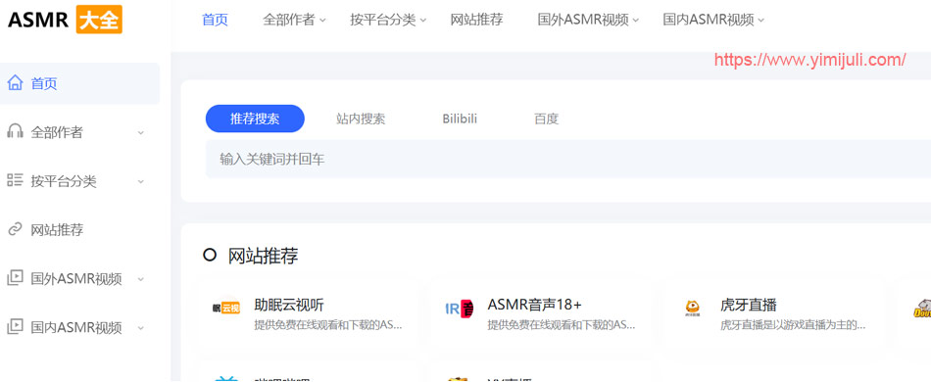Open top nav 国内ASMR视频 dropdown
The image size is (931, 382).
coord(713,20)
